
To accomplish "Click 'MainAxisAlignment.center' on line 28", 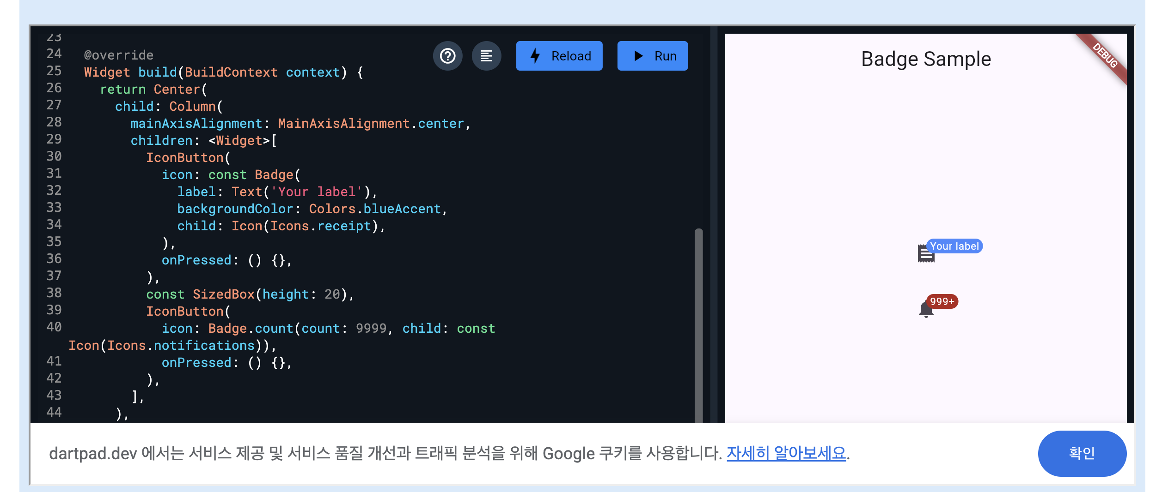I will tap(371, 124).
